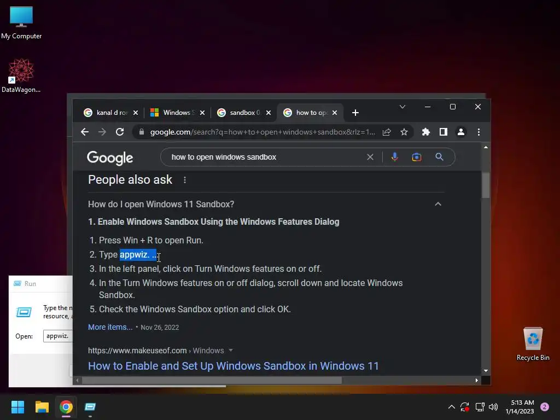Click the magnifier search button
Image resolution: width=560 pixels, height=420 pixels.
click(x=439, y=157)
